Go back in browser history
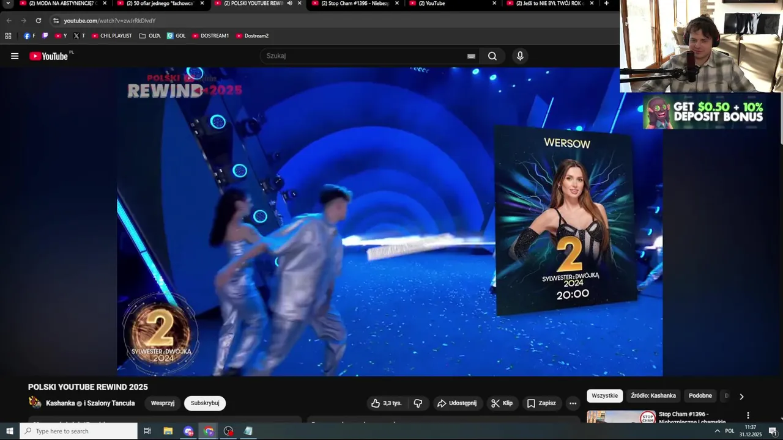Screen dimensions: 783x440 click(x=9, y=21)
